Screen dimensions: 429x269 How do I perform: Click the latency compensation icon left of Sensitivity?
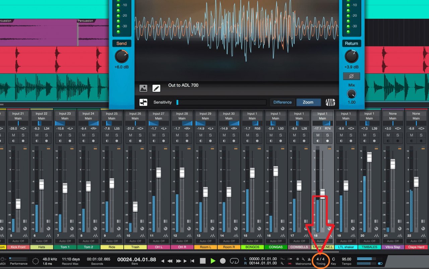(143, 102)
